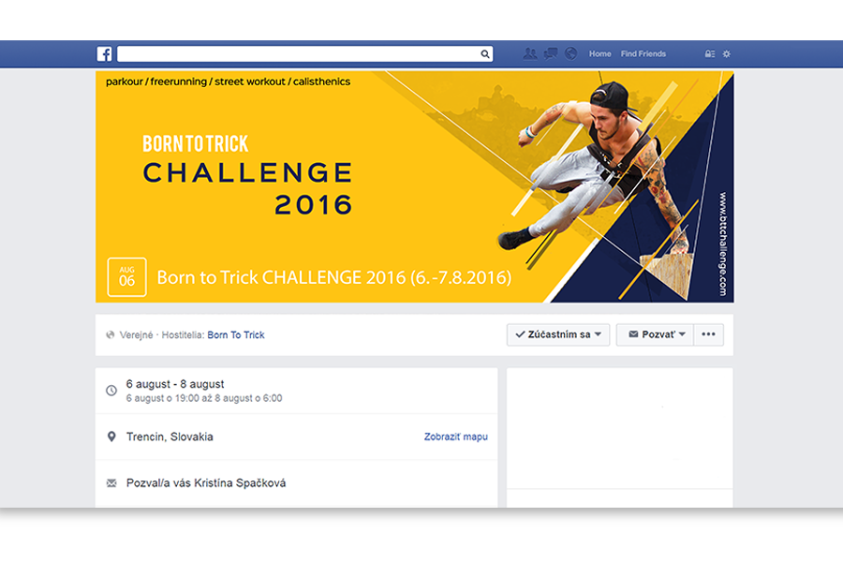Open the messages chat icon

[551, 53]
